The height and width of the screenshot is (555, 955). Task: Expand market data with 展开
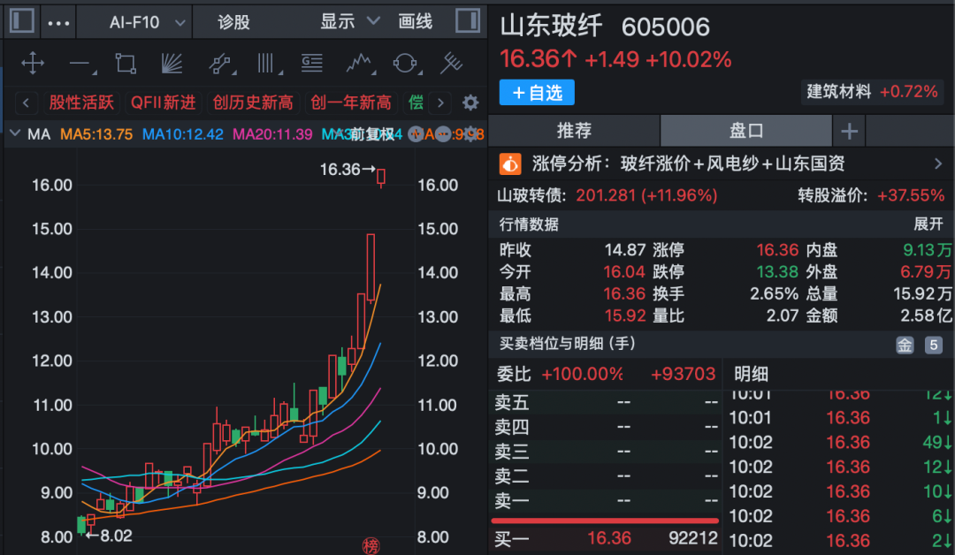(x=928, y=224)
